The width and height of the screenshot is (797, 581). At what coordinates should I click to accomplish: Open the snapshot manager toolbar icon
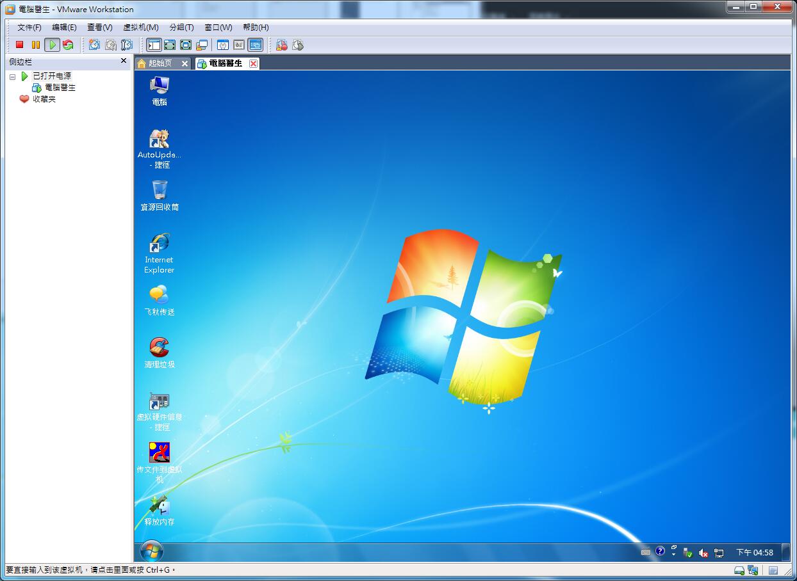[127, 45]
